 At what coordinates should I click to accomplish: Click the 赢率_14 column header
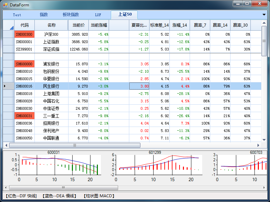point(220,25)
